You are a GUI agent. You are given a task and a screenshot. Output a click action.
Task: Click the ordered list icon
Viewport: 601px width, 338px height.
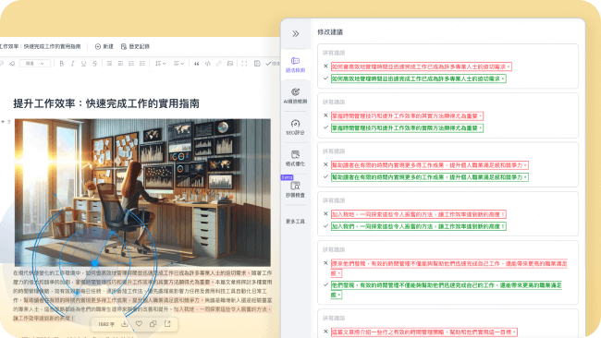point(131,64)
